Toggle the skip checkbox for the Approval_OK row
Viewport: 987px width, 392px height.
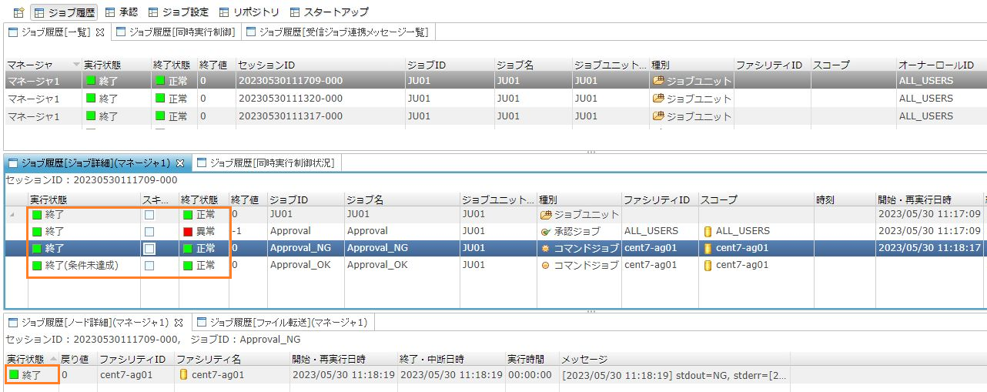click(149, 265)
